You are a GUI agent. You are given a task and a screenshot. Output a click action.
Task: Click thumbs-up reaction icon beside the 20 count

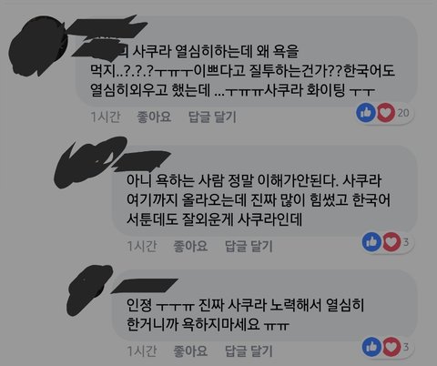click(366, 113)
